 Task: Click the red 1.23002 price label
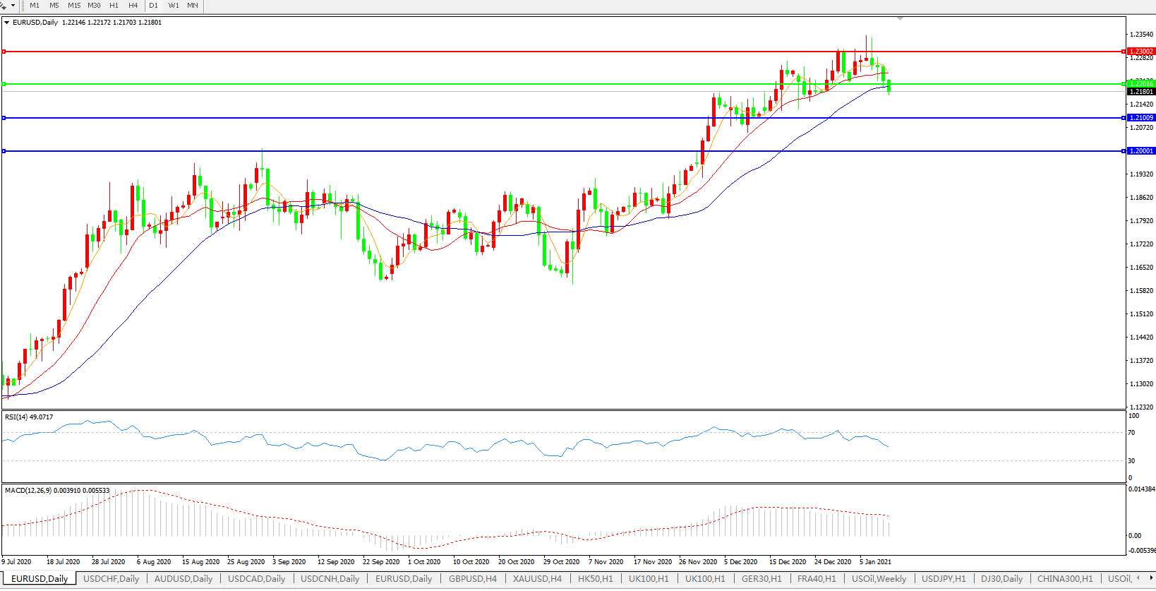click(1140, 52)
